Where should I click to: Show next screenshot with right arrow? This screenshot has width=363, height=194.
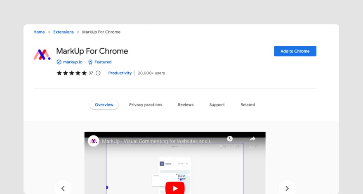[x=287, y=188]
